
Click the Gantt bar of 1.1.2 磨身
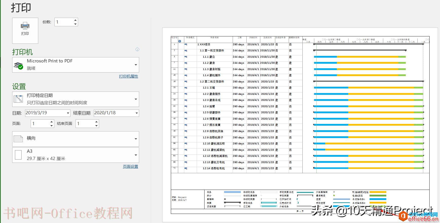(360, 63)
